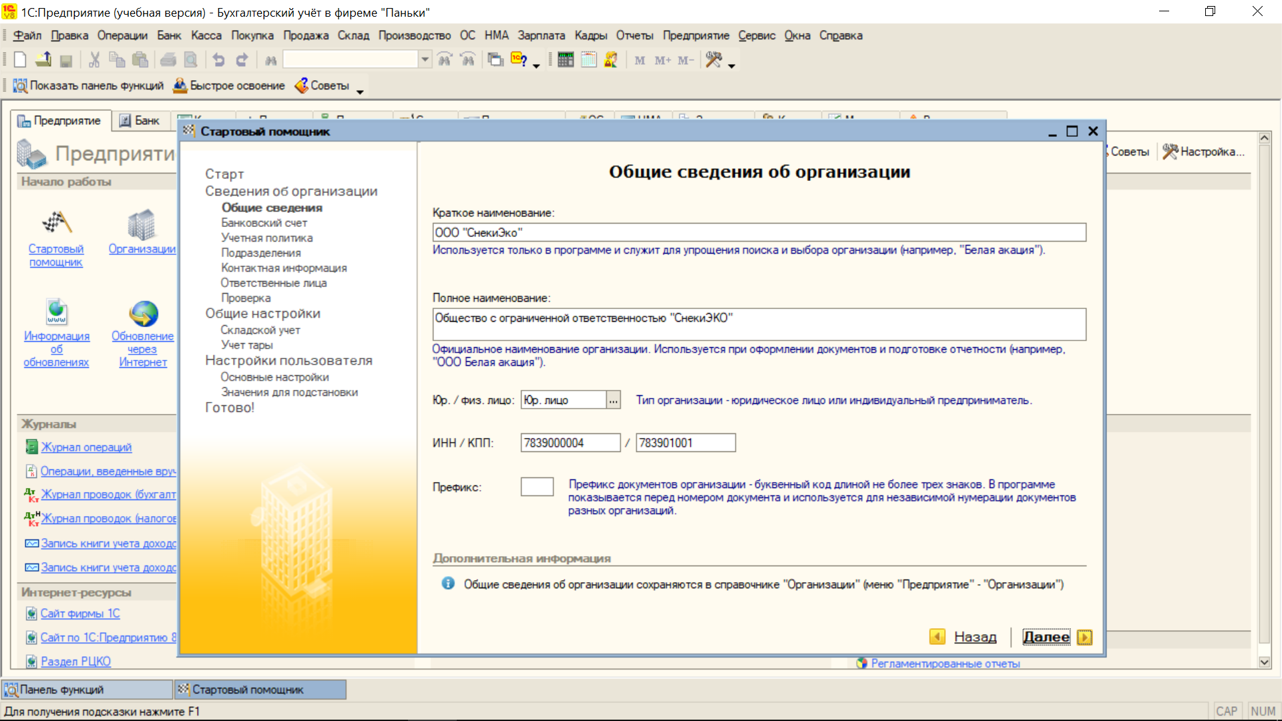Click the Print preview icon
1282x721 pixels.
[x=191, y=60]
